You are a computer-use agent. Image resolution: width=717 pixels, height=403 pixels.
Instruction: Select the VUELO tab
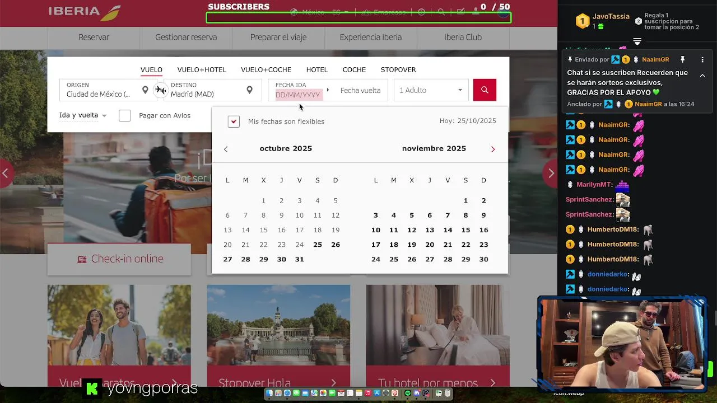click(151, 70)
